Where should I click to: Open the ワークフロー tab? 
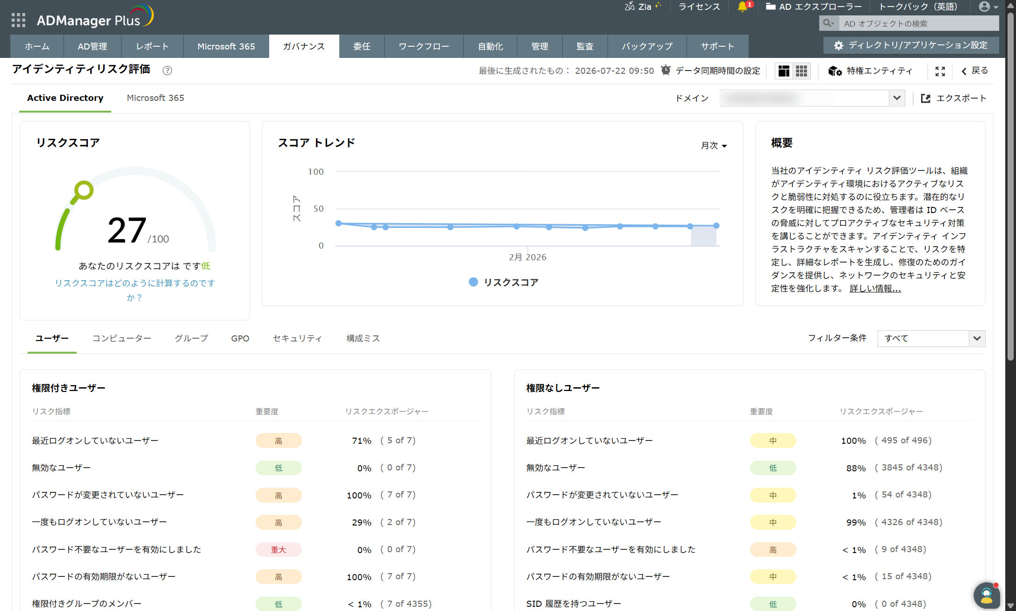[x=424, y=46]
